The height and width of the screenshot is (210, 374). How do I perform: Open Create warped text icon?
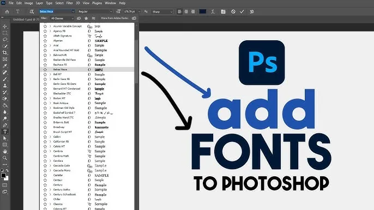click(213, 11)
